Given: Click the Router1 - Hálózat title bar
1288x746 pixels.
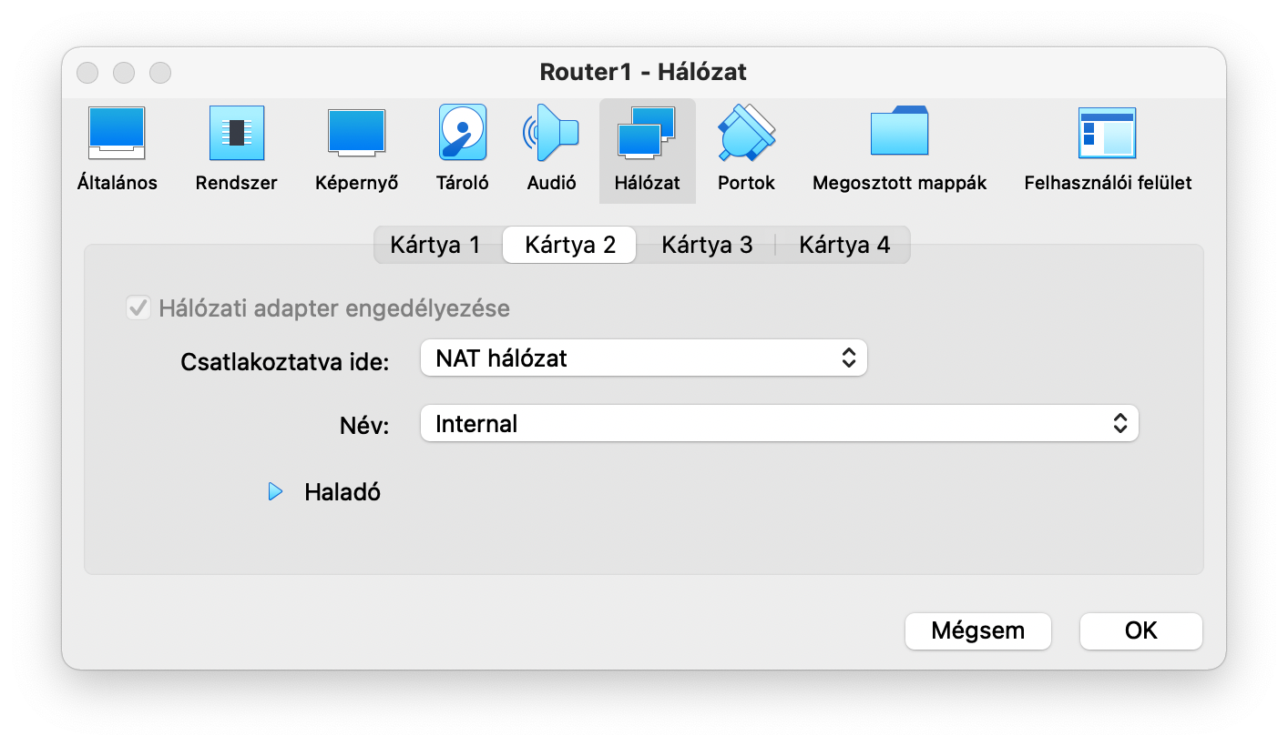Looking at the screenshot, I should (x=643, y=72).
